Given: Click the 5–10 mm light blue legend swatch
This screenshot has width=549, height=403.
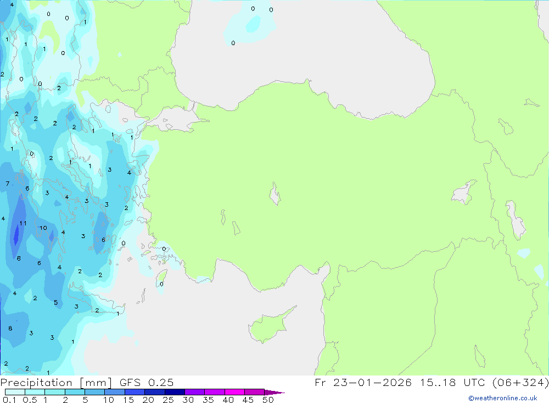Looking at the screenshot, I should 94,392.
